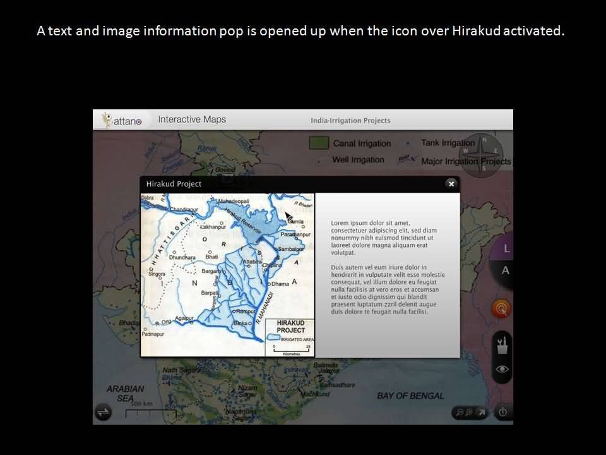The height and width of the screenshot is (455, 606).
Task: Close the Hirakud Project popup
Action: pyautogui.click(x=451, y=184)
